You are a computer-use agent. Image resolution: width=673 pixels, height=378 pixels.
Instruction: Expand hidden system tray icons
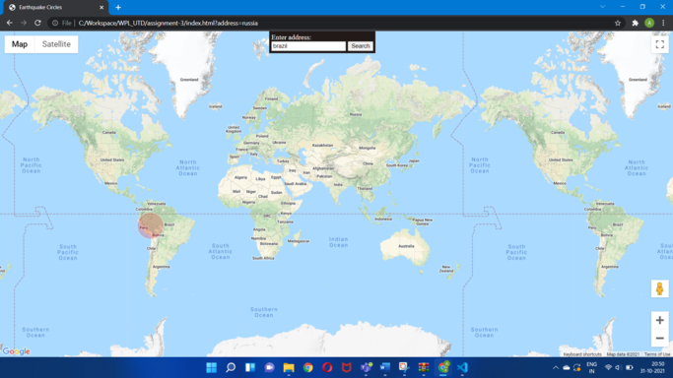[556, 368]
